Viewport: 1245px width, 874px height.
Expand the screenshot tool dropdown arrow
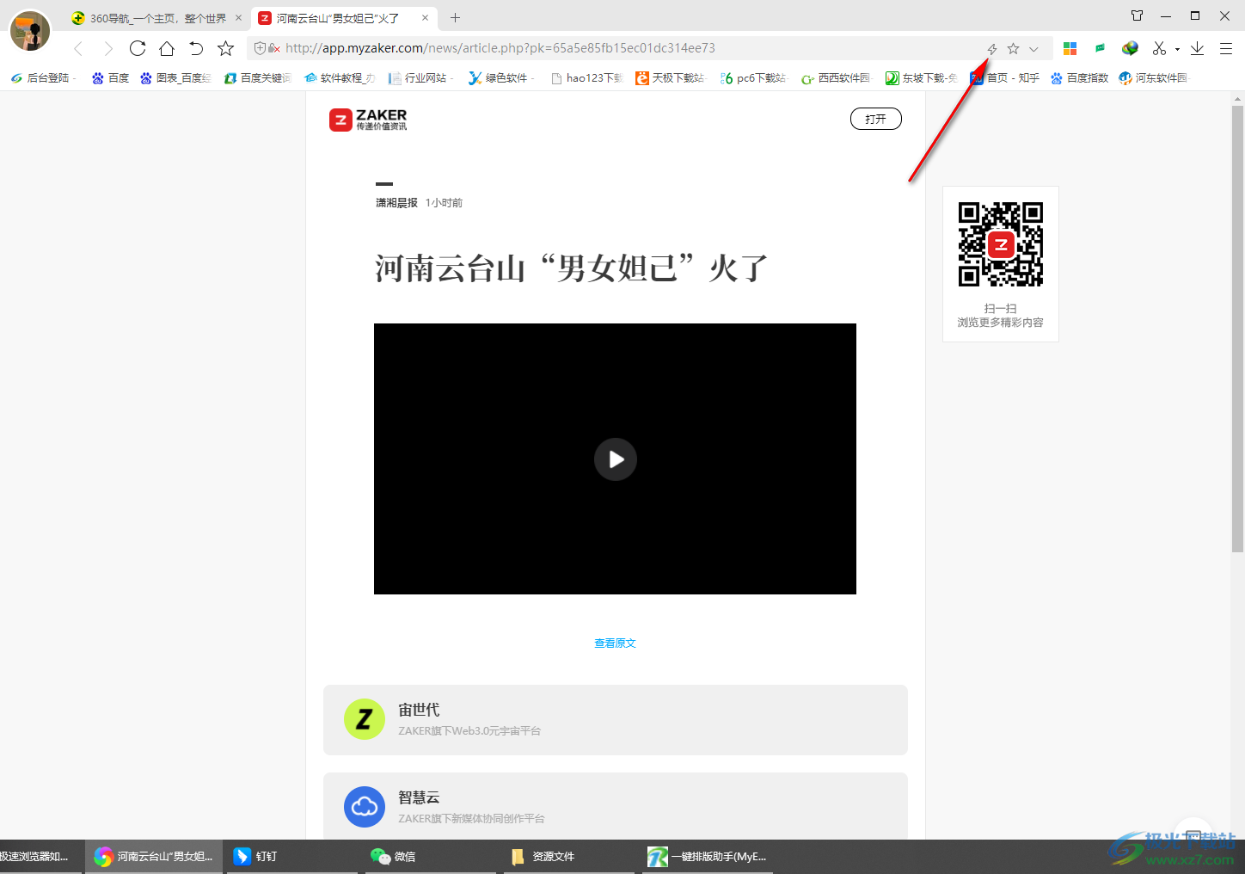click(1177, 49)
